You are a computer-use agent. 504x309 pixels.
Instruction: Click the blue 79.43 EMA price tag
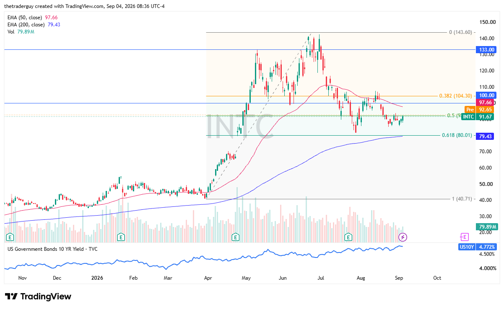[x=486, y=136]
